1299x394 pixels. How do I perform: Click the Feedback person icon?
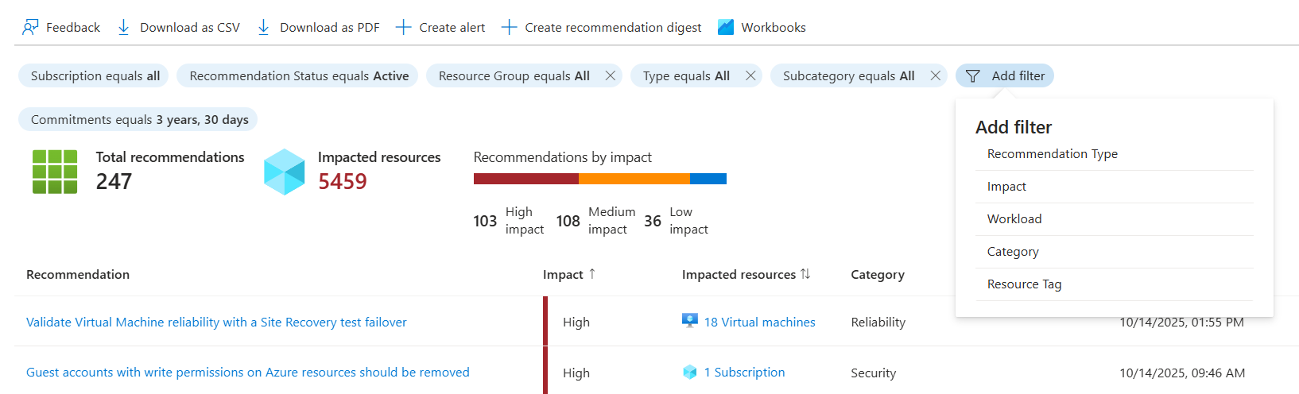coord(30,28)
